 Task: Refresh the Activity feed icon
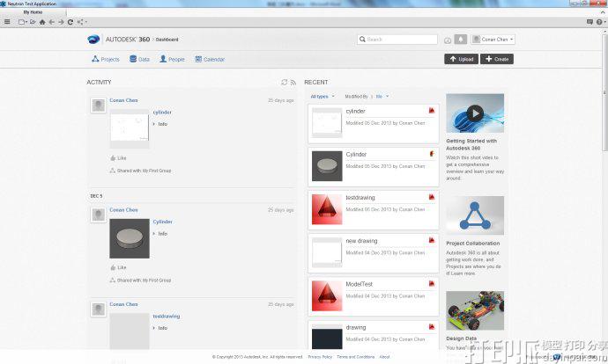[x=285, y=83]
